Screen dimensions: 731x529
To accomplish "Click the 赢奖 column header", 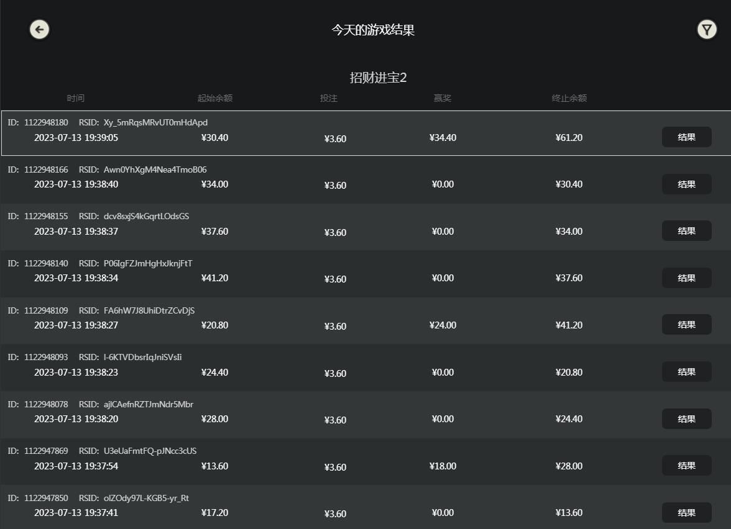I will [x=443, y=98].
